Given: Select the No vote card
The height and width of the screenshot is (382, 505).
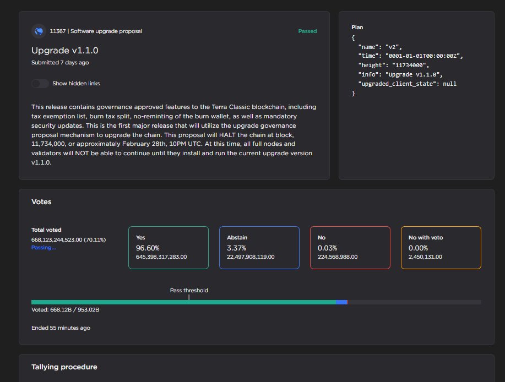Looking at the screenshot, I should tap(350, 248).
